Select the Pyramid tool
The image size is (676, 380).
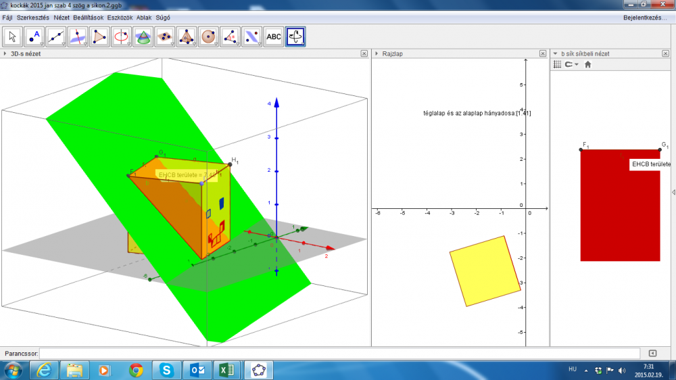pyautogui.click(x=187, y=37)
